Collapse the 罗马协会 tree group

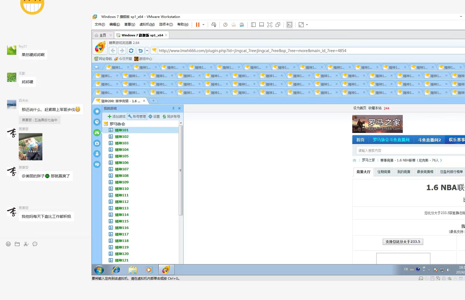[x=106, y=124]
